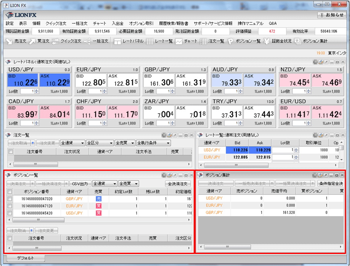The height and width of the screenshot is (266, 350).
Task: Show order list (注文一覧) toolbar icon
Action: [203, 41]
